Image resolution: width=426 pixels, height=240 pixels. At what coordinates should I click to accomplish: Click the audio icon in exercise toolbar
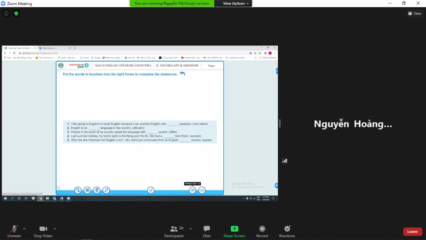coord(97,190)
